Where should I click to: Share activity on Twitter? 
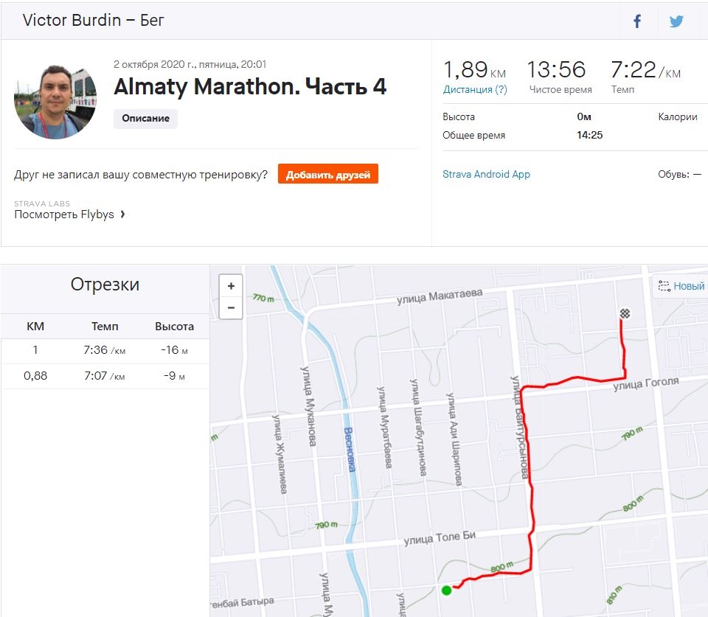pos(676,21)
